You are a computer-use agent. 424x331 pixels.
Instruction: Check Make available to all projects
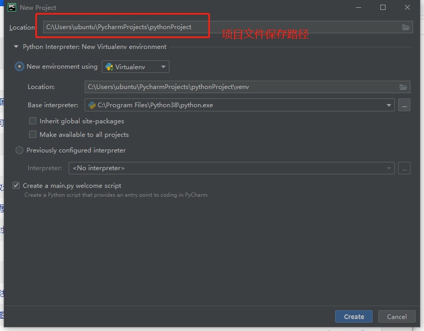point(33,134)
